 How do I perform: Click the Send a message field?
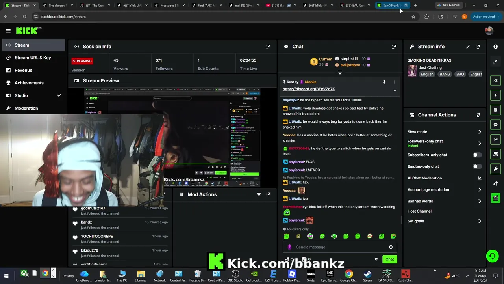(x=340, y=247)
